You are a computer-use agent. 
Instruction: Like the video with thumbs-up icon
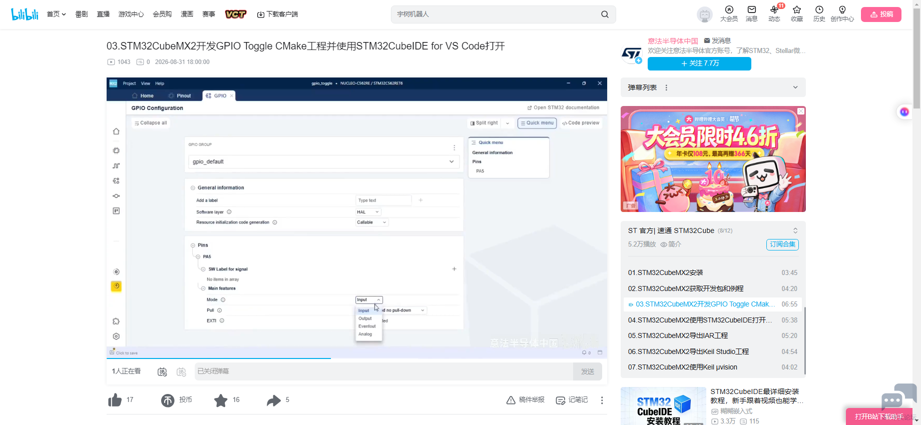115,400
